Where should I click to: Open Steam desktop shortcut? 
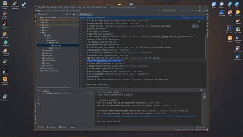[24, 5]
